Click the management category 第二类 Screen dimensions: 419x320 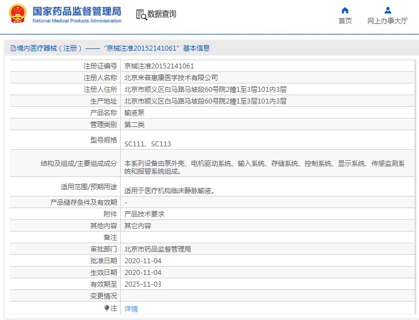[x=135, y=125]
